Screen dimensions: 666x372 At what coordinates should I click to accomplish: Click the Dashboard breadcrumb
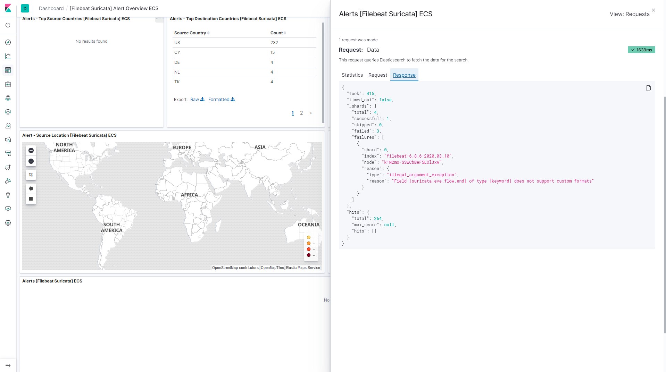[x=51, y=8]
